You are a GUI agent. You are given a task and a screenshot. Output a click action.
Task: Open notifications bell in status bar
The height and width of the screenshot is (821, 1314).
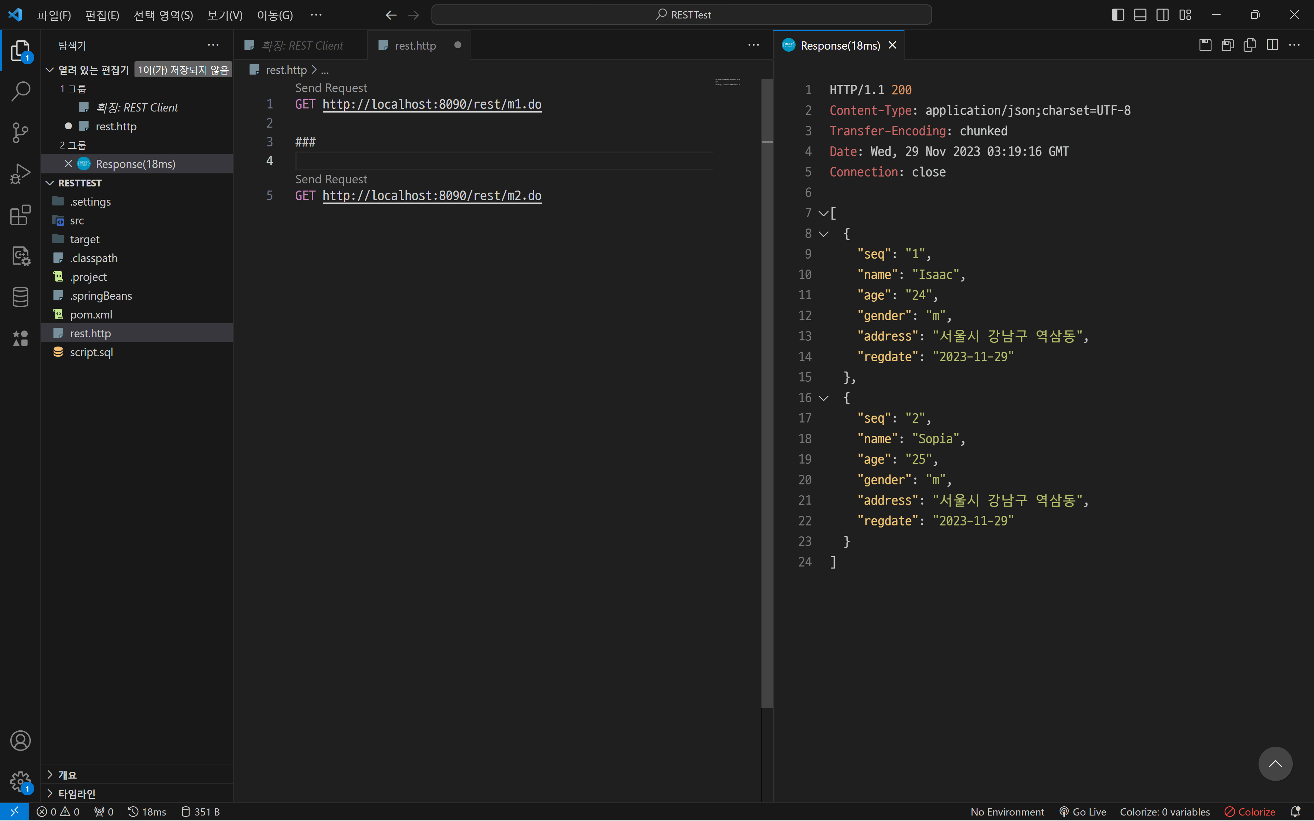1295,812
